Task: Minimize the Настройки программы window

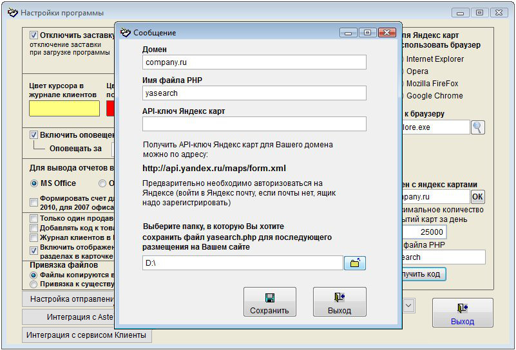Action: 461,13
